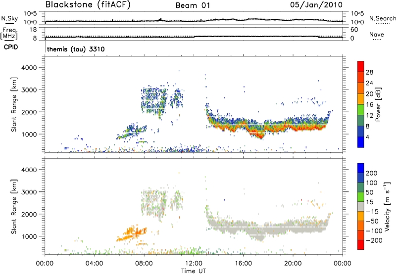The height and width of the screenshot is (274, 396).
Task: Click the '04:00' time tick label
Action: pos(94,264)
